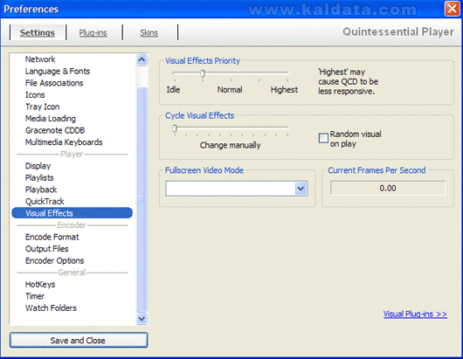This screenshot has width=463, height=359.
Task: Switch to the Settings tab
Action: point(38,32)
